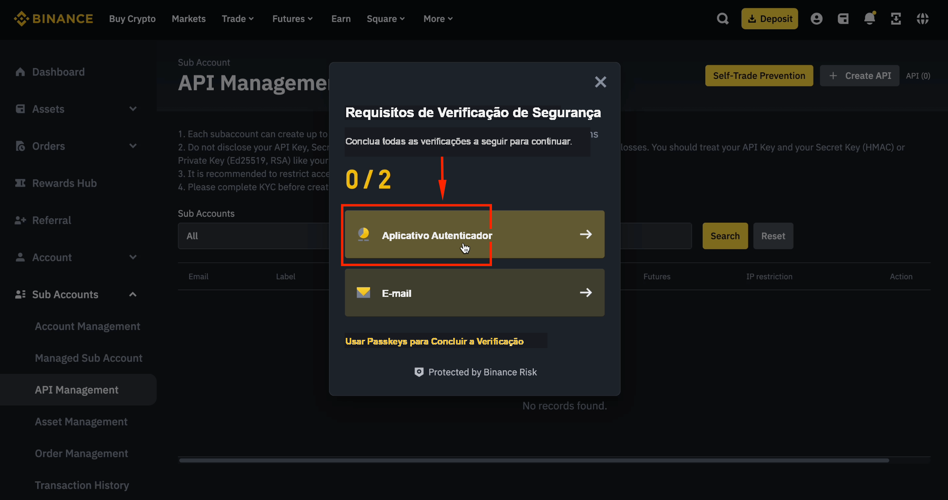
Task: Collapse the Sub Accounts sidebar section
Action: (x=133, y=295)
